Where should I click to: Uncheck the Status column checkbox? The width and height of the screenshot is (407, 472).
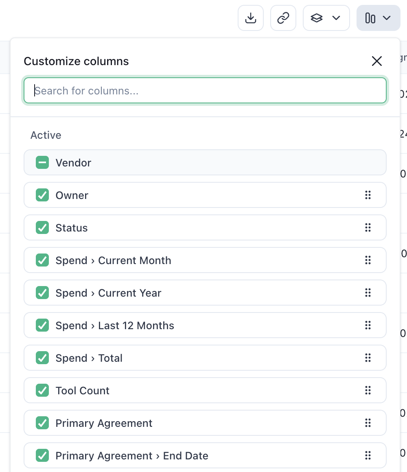point(42,228)
